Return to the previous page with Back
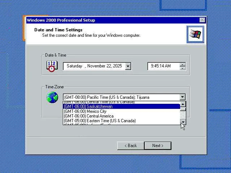 click(131, 146)
